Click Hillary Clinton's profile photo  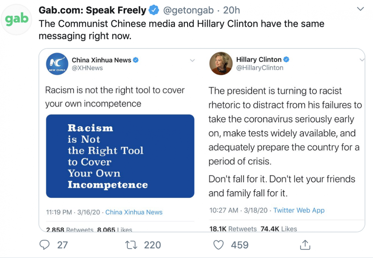[x=221, y=63]
